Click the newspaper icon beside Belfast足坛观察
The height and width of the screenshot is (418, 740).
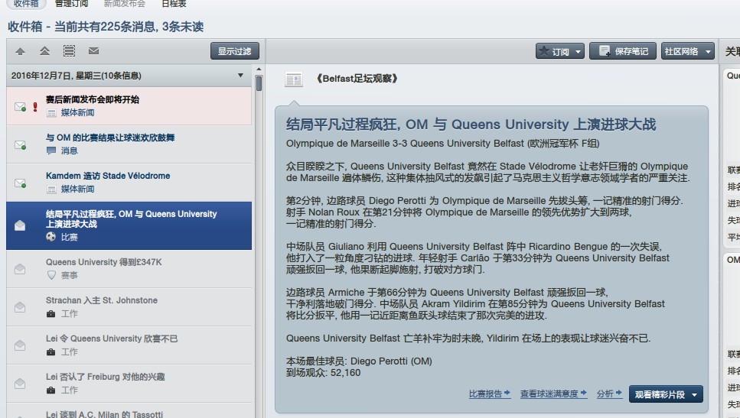[x=293, y=79]
